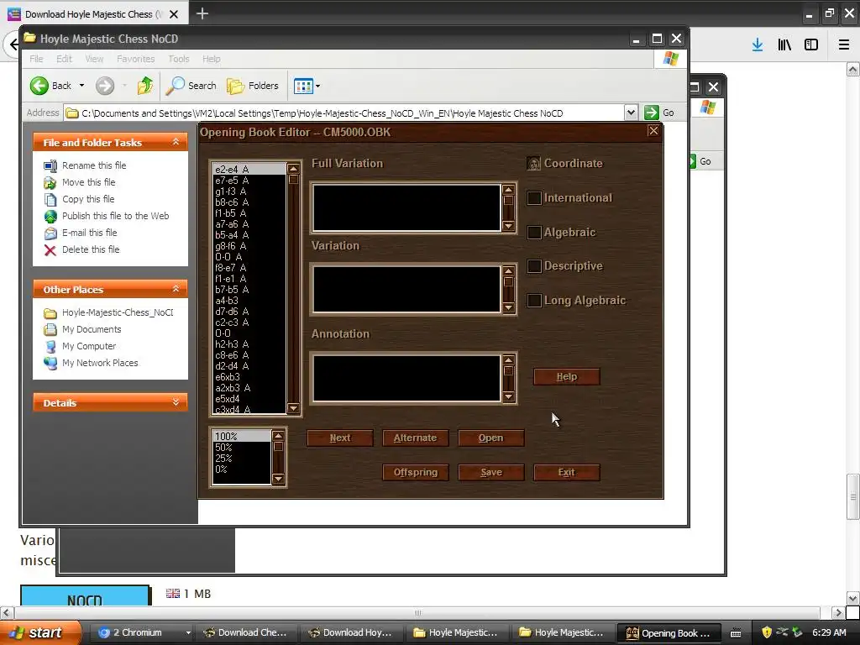
Task: Open the View menu in Explorer
Action: pyautogui.click(x=94, y=59)
